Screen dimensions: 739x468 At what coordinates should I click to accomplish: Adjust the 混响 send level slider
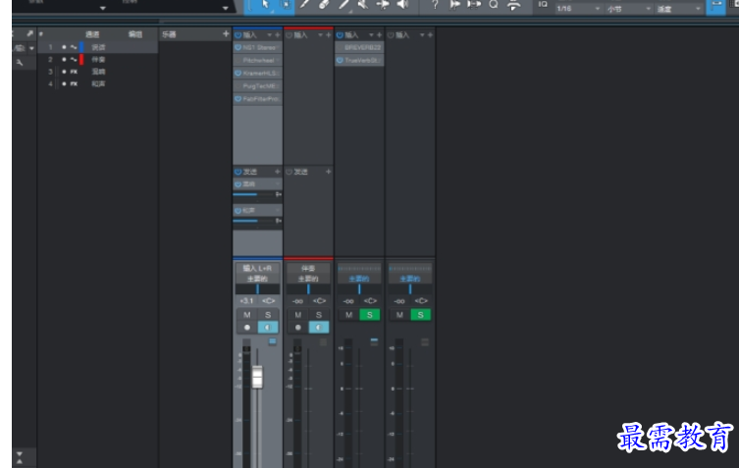tap(254, 194)
